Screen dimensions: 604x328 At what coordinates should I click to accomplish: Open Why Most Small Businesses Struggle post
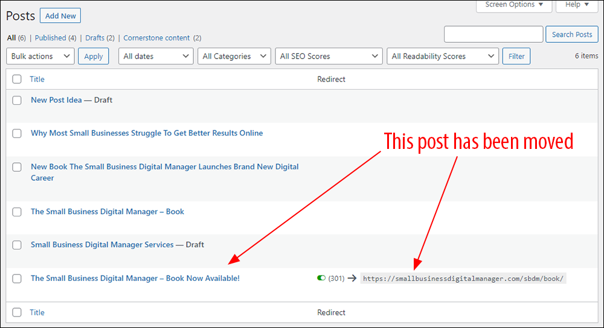click(147, 133)
